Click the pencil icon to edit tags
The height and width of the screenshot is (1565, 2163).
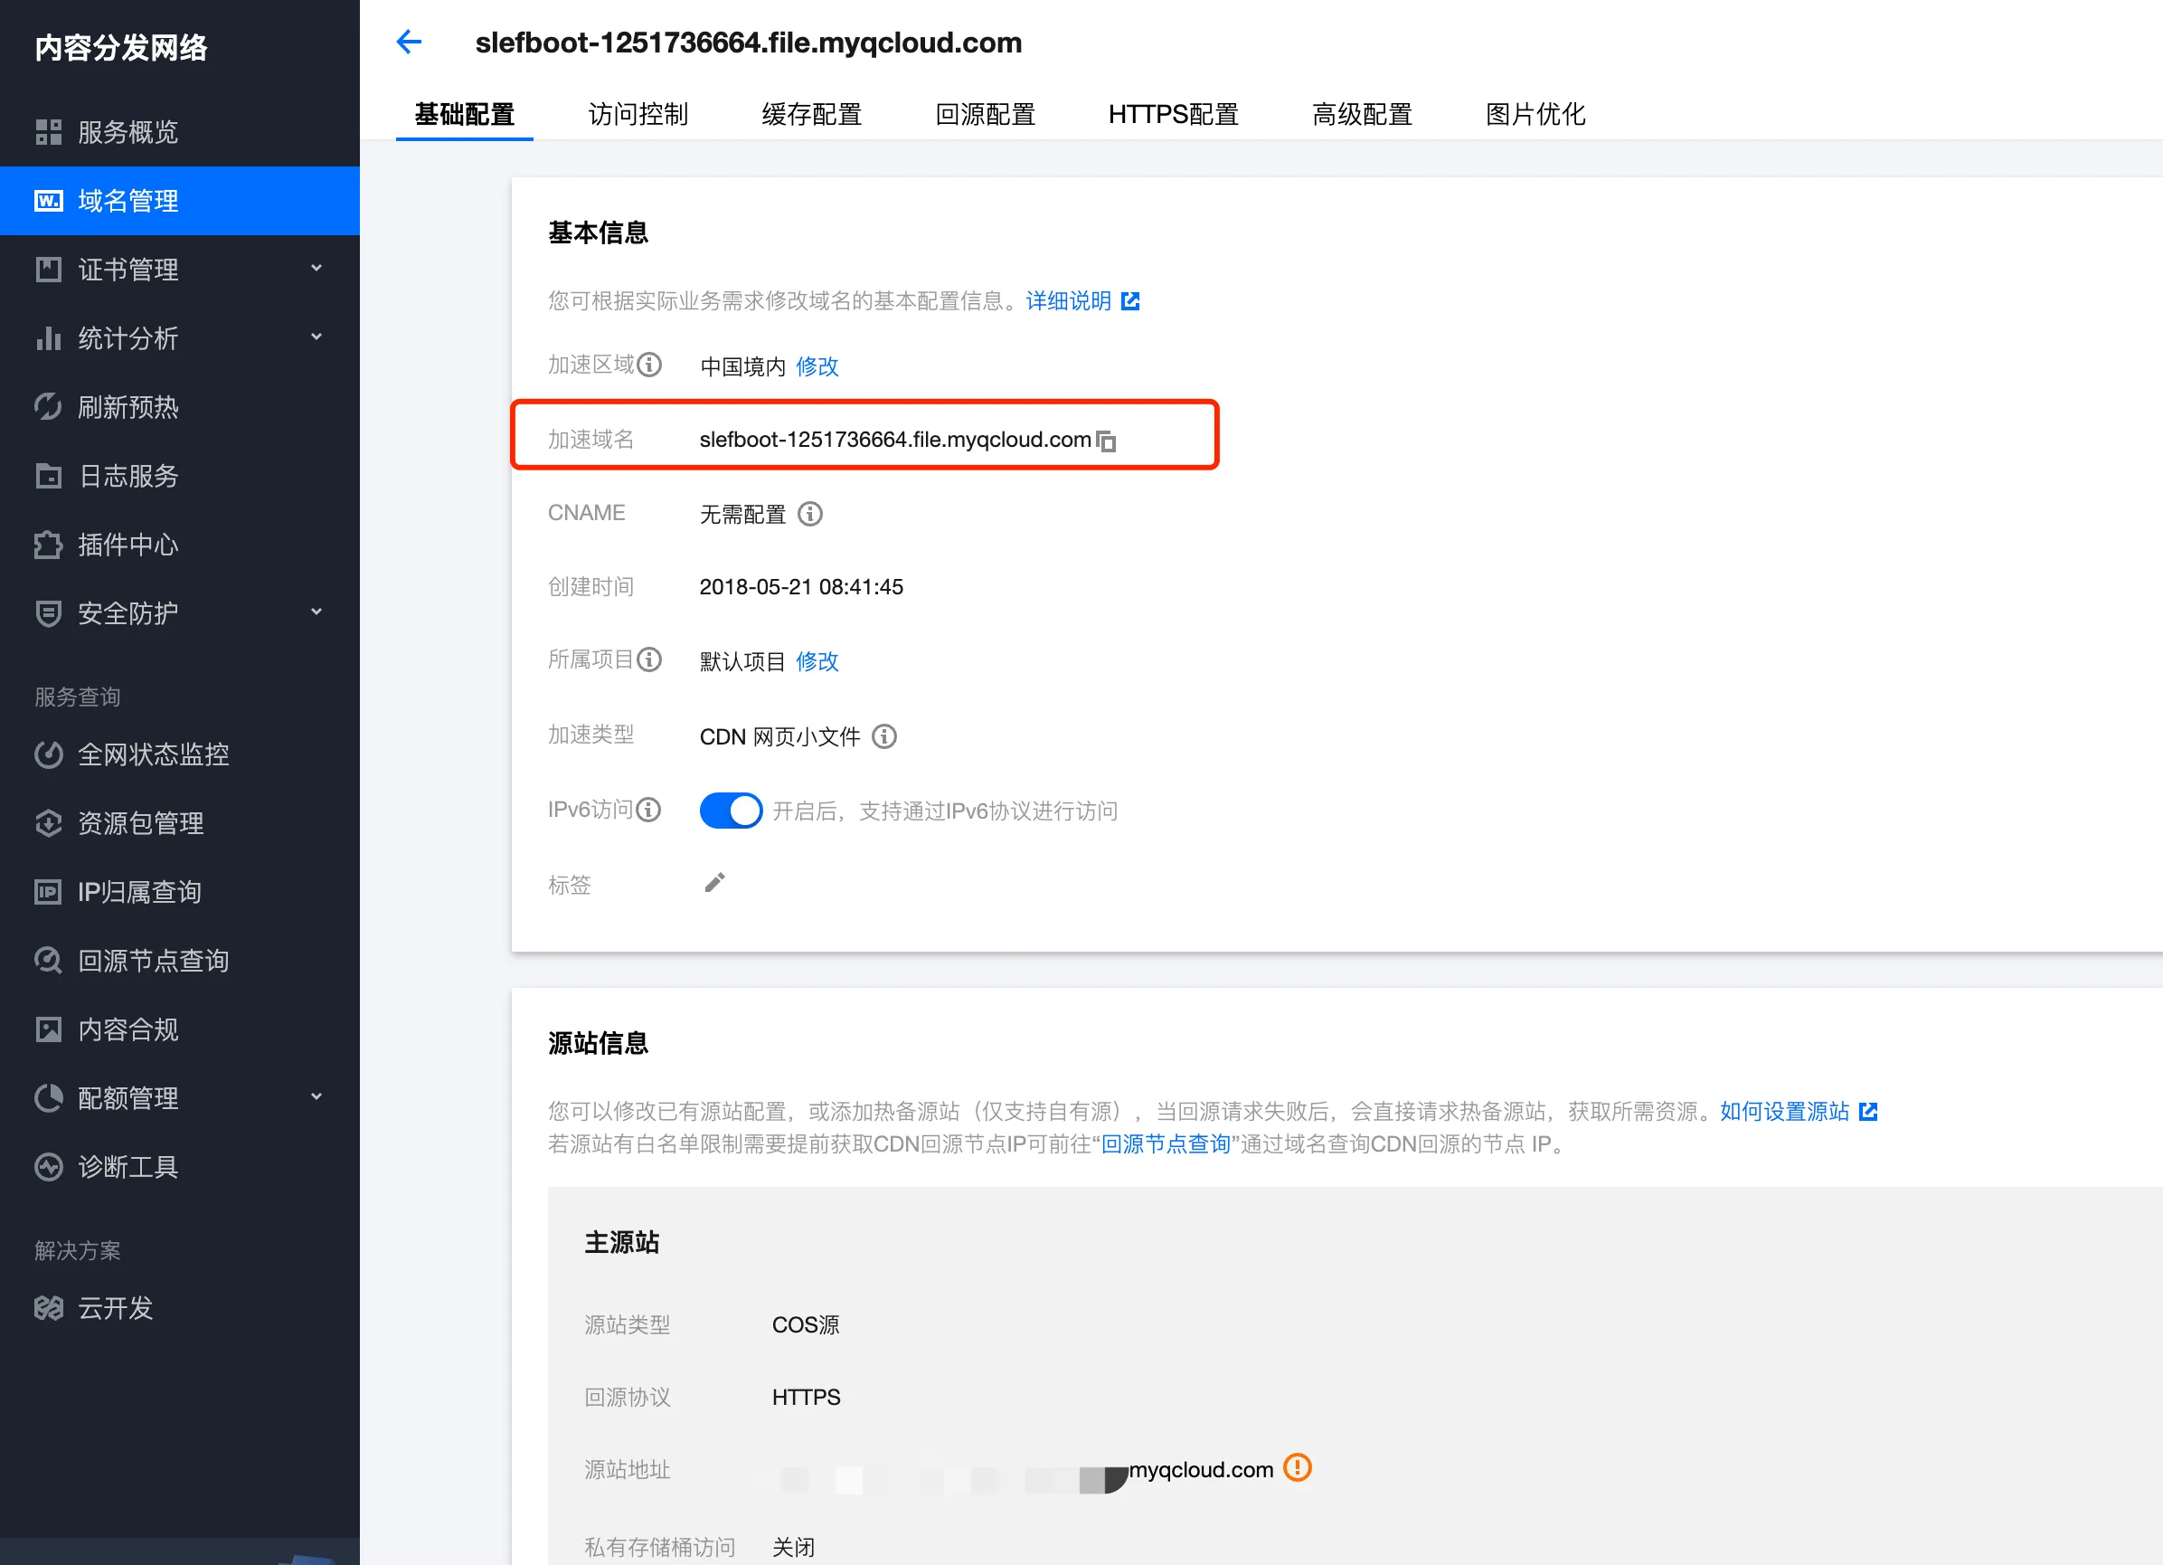pos(714,883)
